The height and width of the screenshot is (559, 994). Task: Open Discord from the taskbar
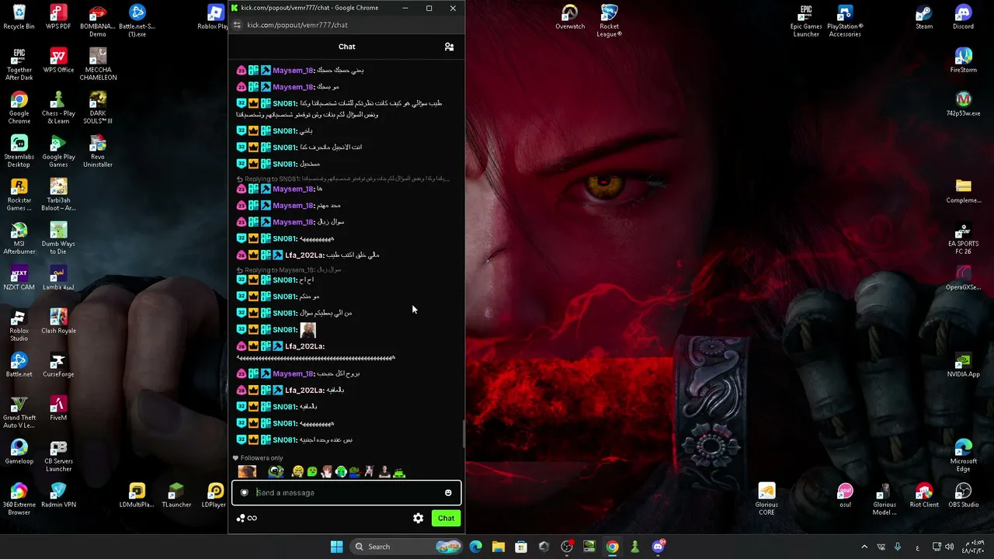click(x=659, y=547)
